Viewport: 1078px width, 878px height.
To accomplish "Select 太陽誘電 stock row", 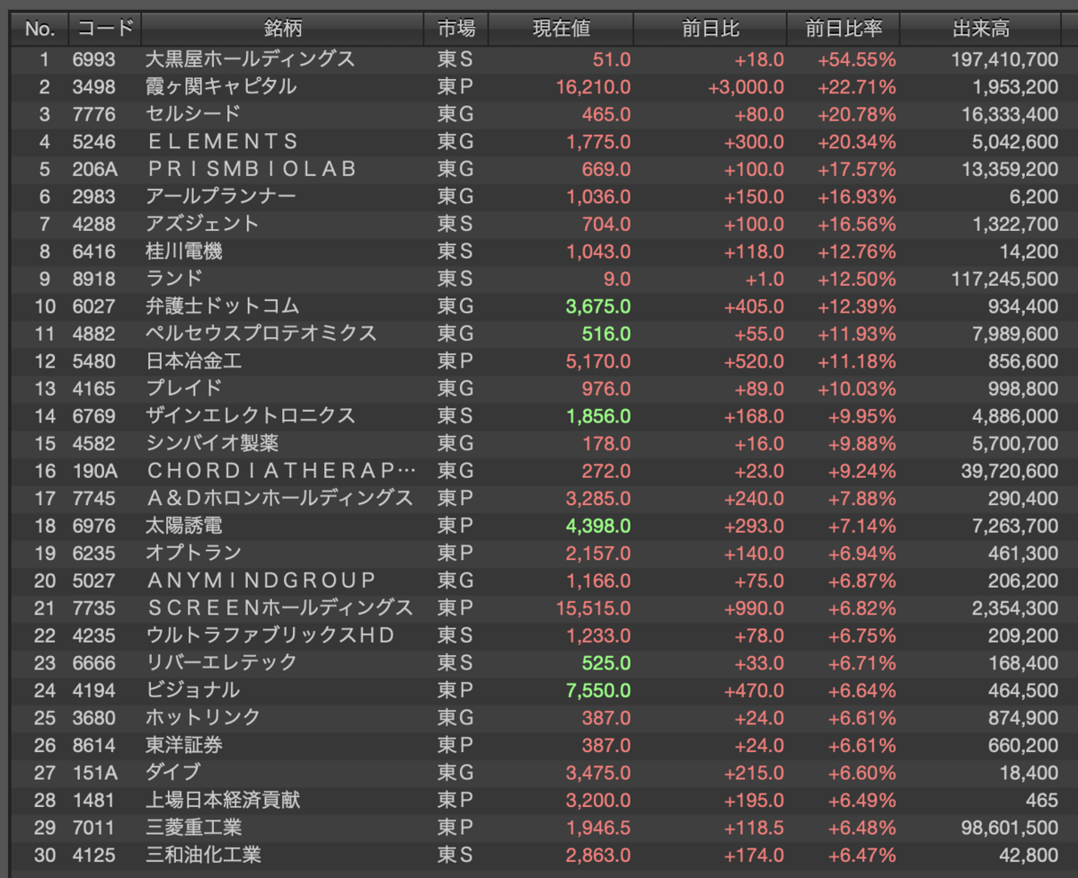I will pos(184,526).
